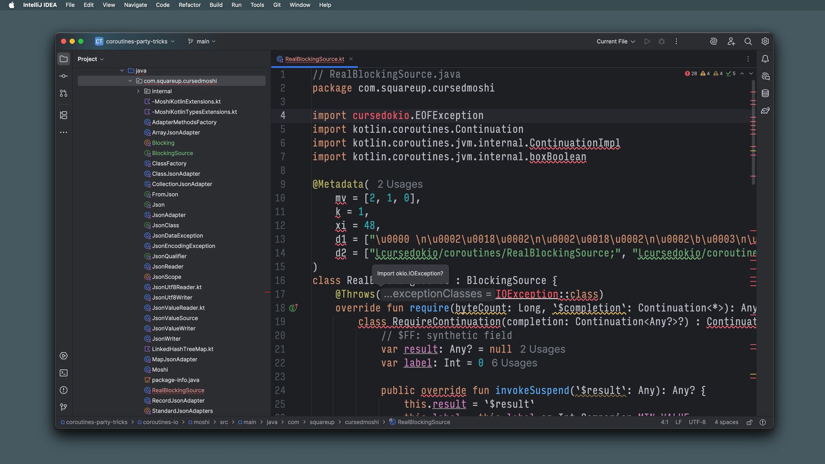Collapse the com.squareup.cursedmoshi package

click(130, 81)
